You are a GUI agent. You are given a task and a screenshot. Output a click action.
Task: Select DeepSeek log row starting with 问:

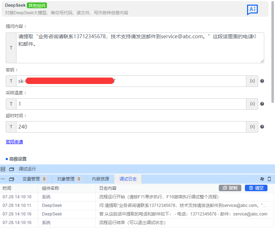click(137, 205)
